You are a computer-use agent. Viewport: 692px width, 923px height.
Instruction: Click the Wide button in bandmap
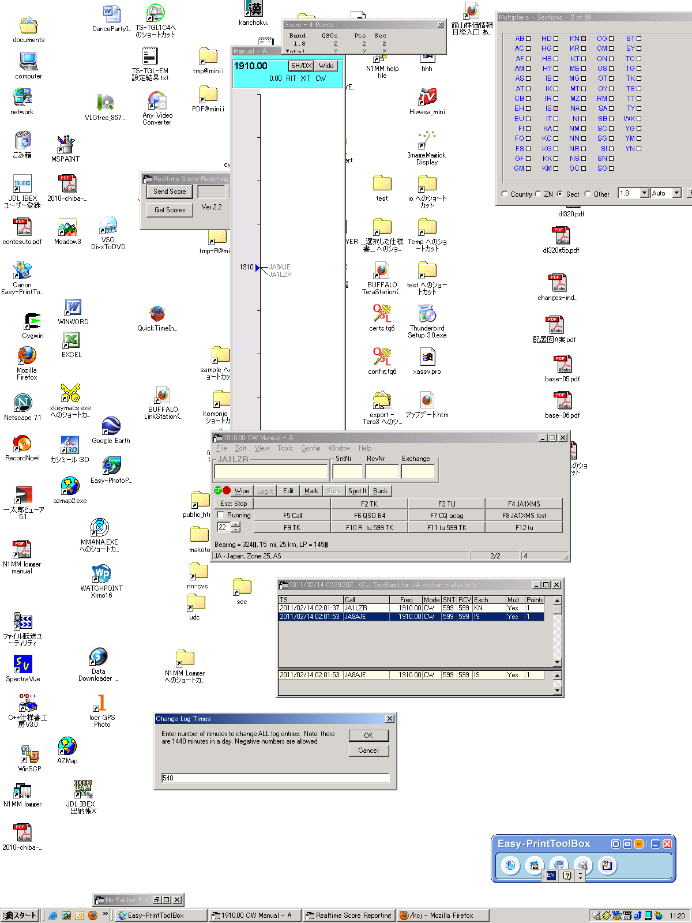(326, 66)
